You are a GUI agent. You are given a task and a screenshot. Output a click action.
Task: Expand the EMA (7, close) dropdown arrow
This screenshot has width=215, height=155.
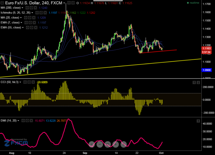pos(21,23)
